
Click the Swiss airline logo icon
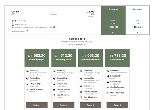[54, 27]
